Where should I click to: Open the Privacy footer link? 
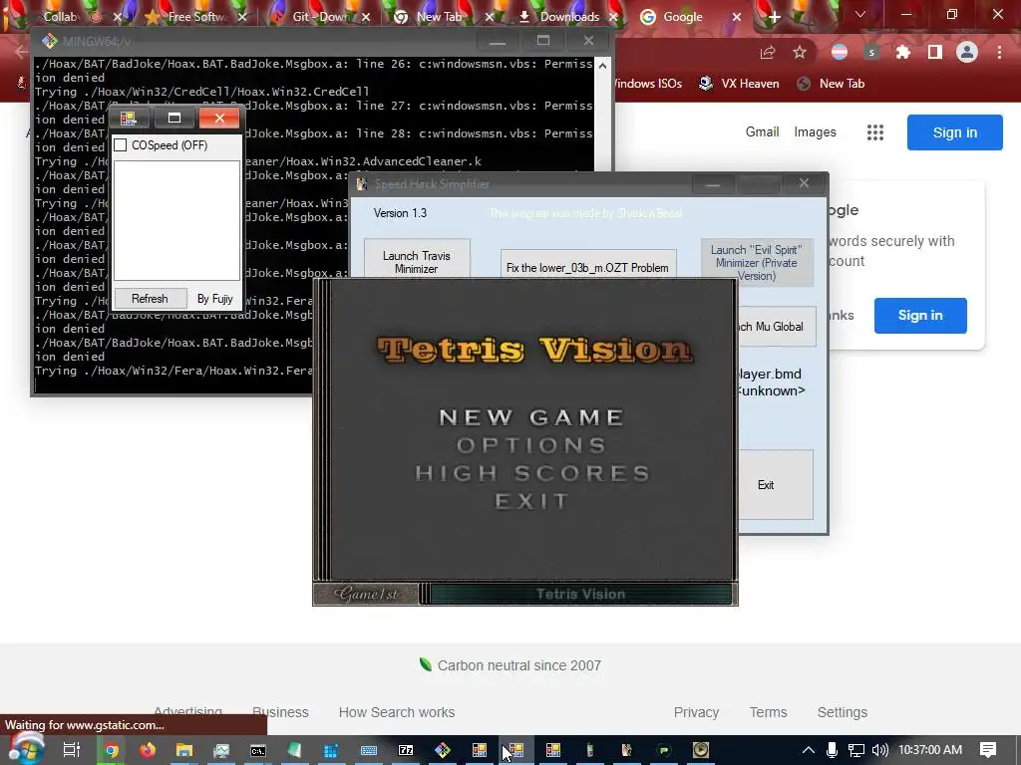pyautogui.click(x=696, y=712)
